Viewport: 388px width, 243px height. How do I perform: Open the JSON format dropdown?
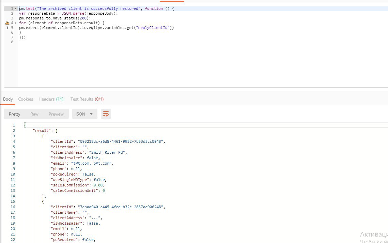pos(84,114)
